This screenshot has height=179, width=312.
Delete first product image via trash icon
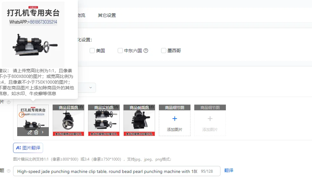point(36,132)
